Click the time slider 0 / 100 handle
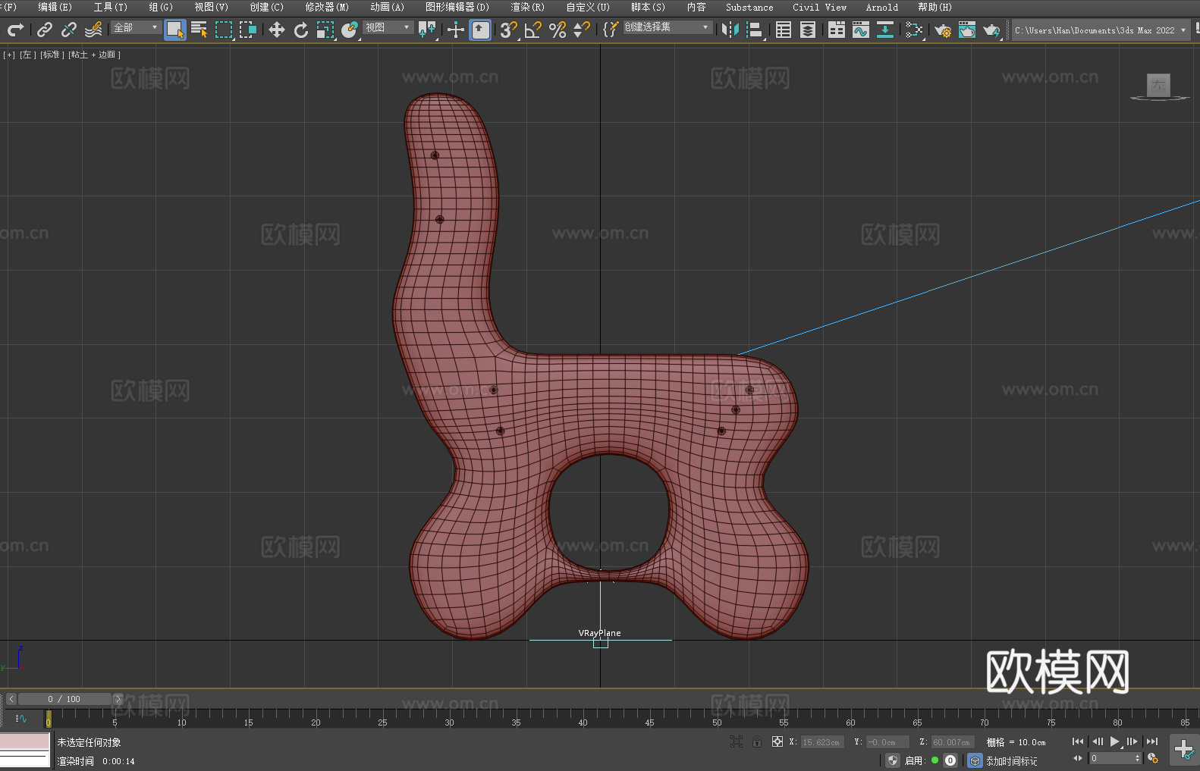 (64, 699)
